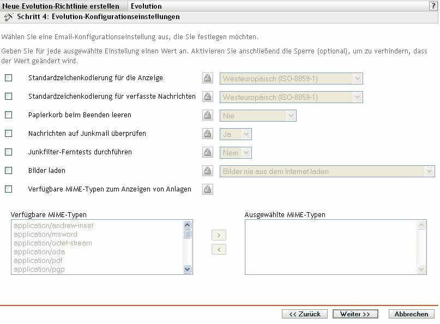Click the Abbrechen button
This screenshot has width=440, height=324.
click(412, 314)
